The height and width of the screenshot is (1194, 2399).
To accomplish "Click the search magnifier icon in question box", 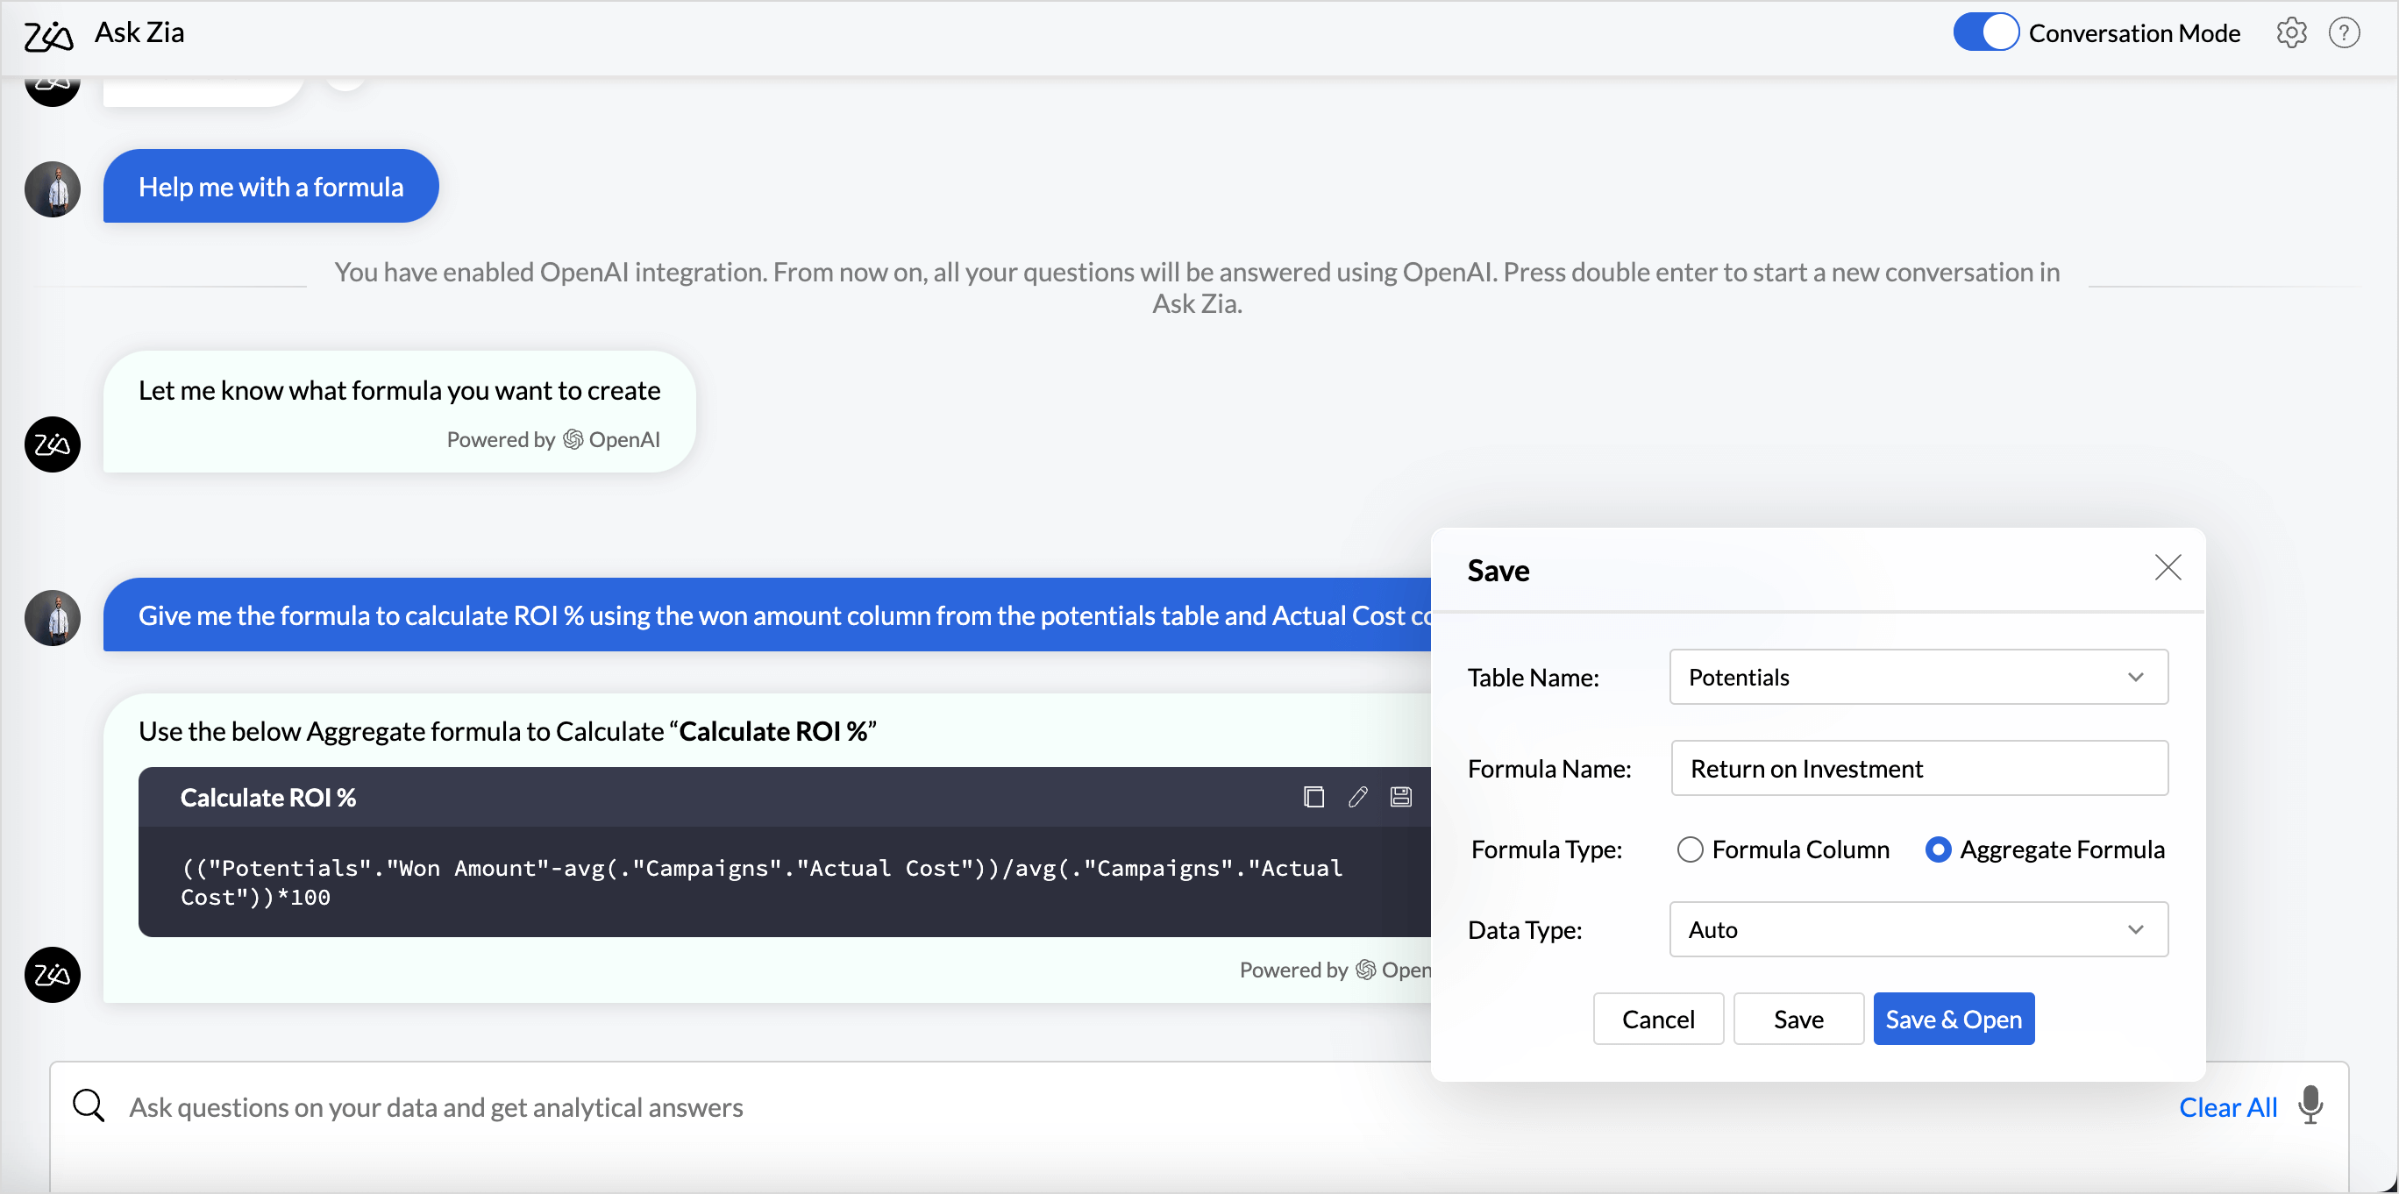I will pos(89,1106).
